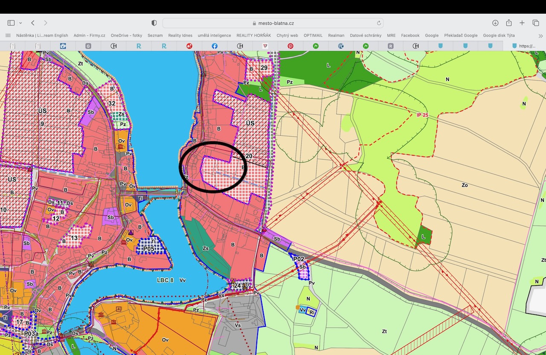Switch to the Pinterest favicon tab
The height and width of the screenshot is (355, 546).
point(290,46)
